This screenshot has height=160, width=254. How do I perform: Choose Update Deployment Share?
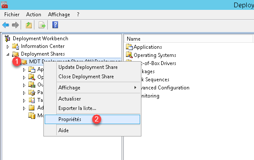[x=92, y=67]
